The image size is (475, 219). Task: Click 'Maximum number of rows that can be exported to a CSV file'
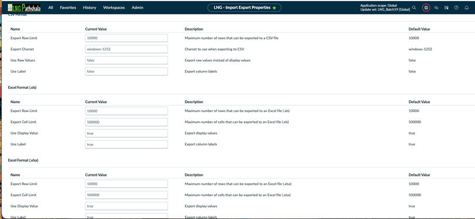pyautogui.click(x=231, y=38)
